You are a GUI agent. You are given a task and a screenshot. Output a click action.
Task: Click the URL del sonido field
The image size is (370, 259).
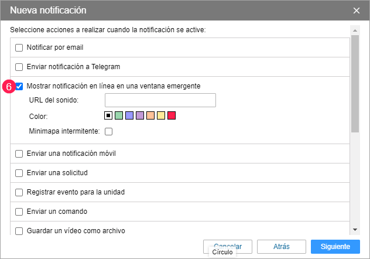[x=160, y=100]
